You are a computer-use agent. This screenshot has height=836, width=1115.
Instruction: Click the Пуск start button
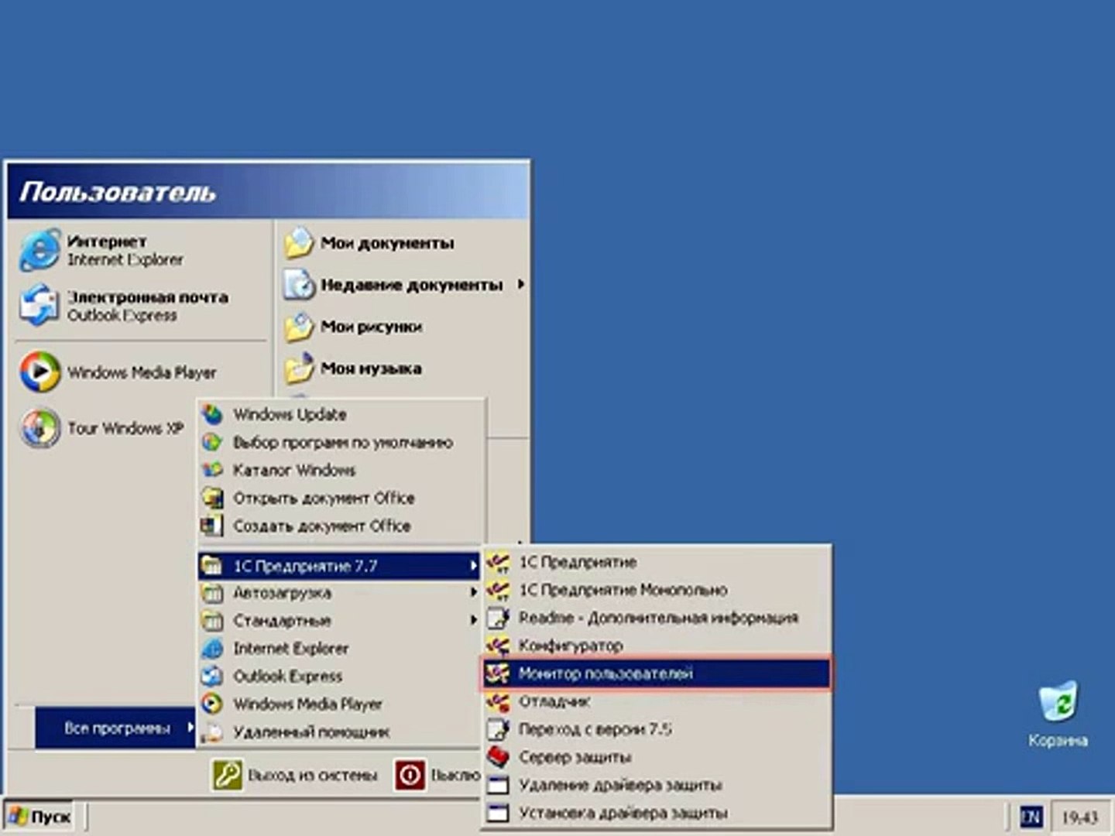(39, 817)
